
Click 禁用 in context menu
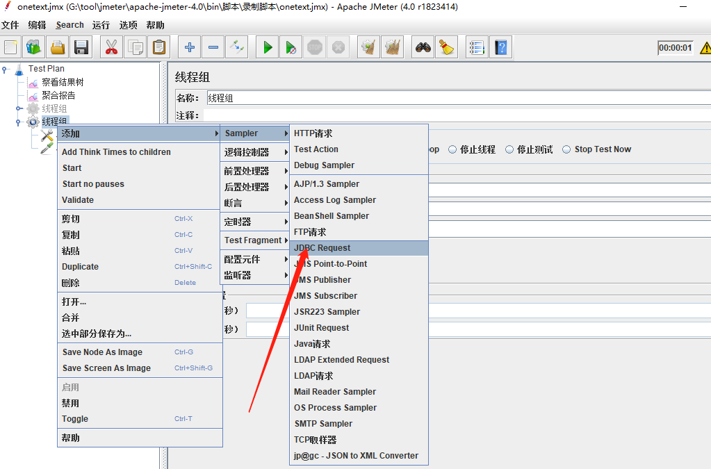[x=139, y=403]
